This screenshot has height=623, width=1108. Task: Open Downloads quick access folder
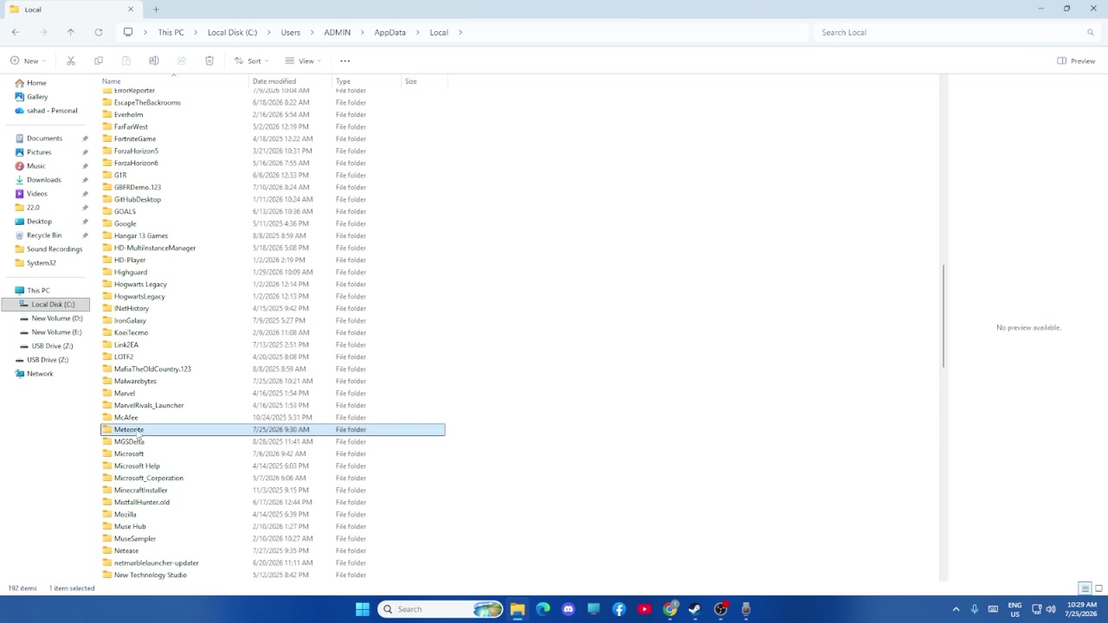coord(43,180)
